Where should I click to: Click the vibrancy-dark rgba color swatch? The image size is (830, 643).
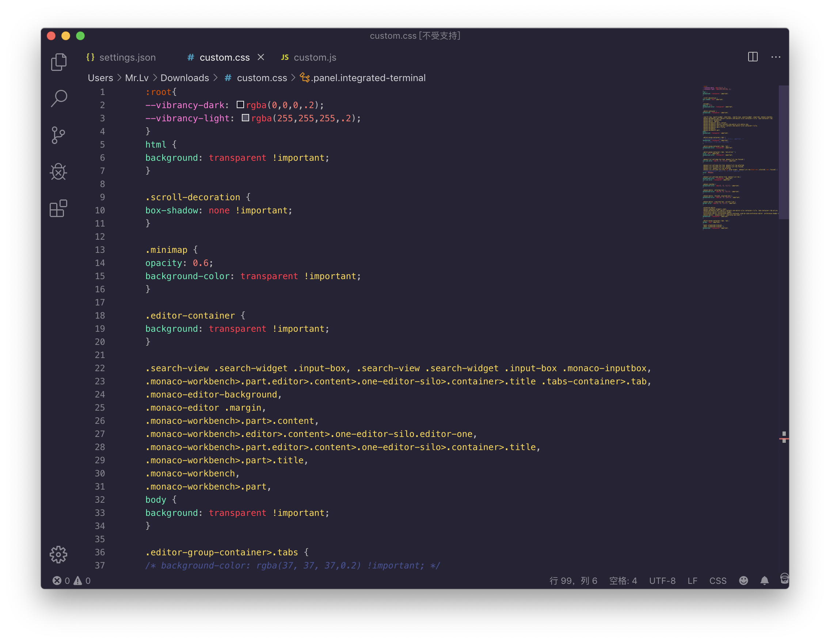coord(240,104)
